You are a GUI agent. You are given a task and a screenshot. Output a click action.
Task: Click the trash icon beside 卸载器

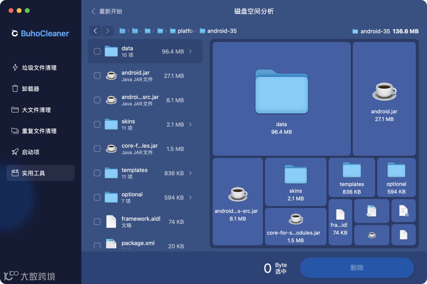(x=15, y=89)
